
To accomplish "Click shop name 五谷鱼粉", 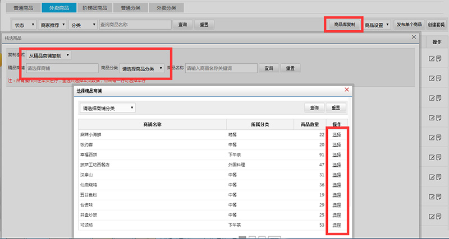I will [89, 195].
